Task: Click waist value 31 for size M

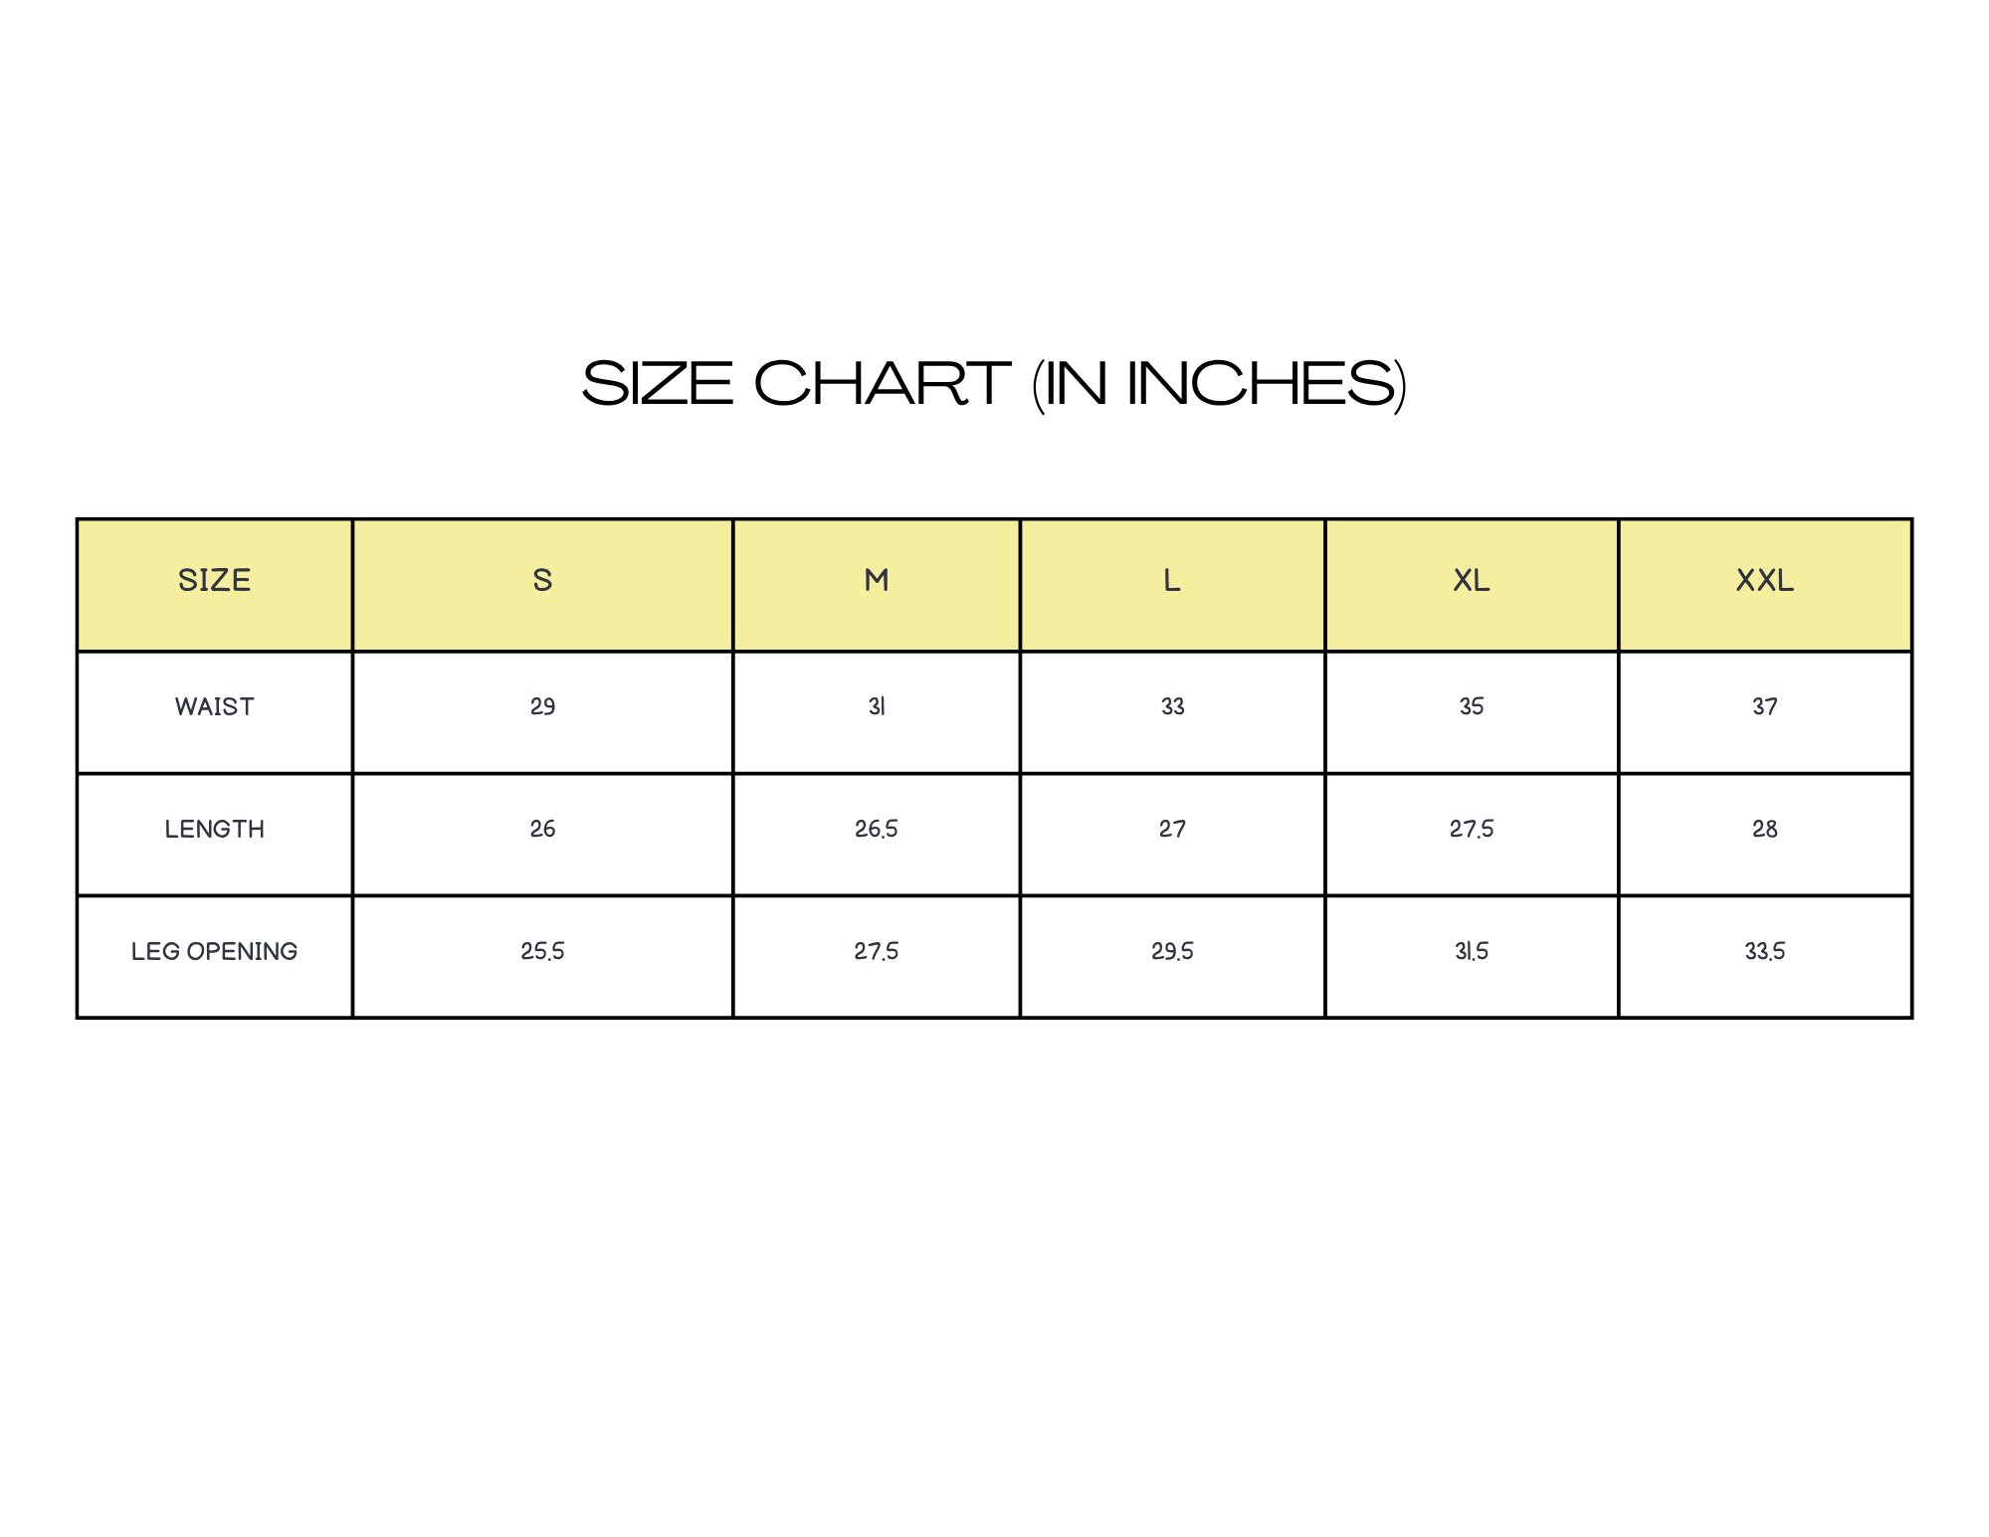Action: tap(877, 706)
